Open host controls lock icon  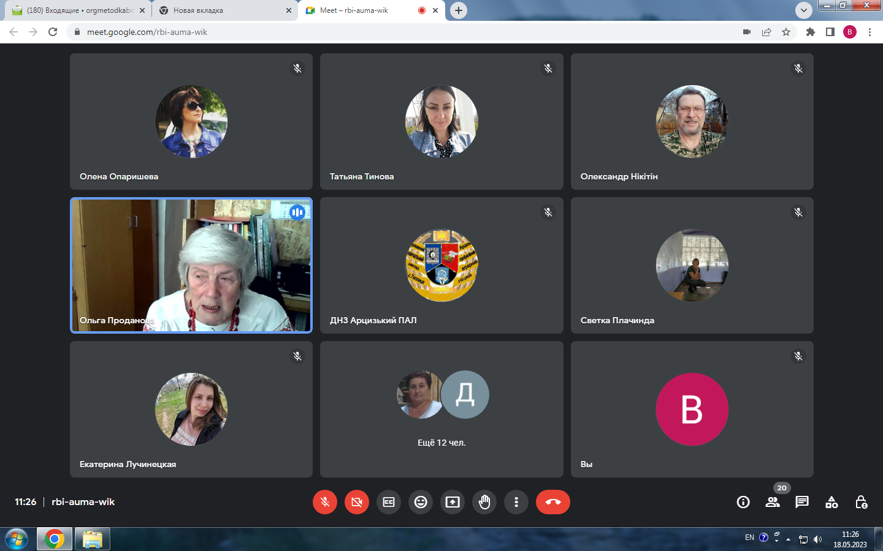click(861, 502)
